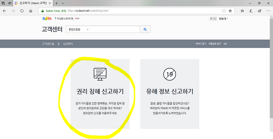Open 유해 정보 신고하기 title
This screenshot has width=273, height=139.
pyautogui.click(x=169, y=92)
